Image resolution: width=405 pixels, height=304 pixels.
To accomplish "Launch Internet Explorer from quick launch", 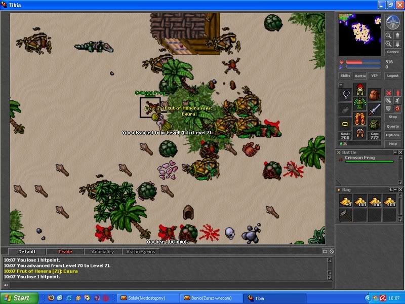I will [x=69, y=298].
